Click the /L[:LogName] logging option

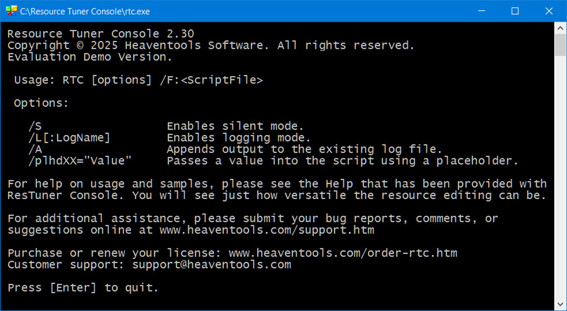coord(69,138)
